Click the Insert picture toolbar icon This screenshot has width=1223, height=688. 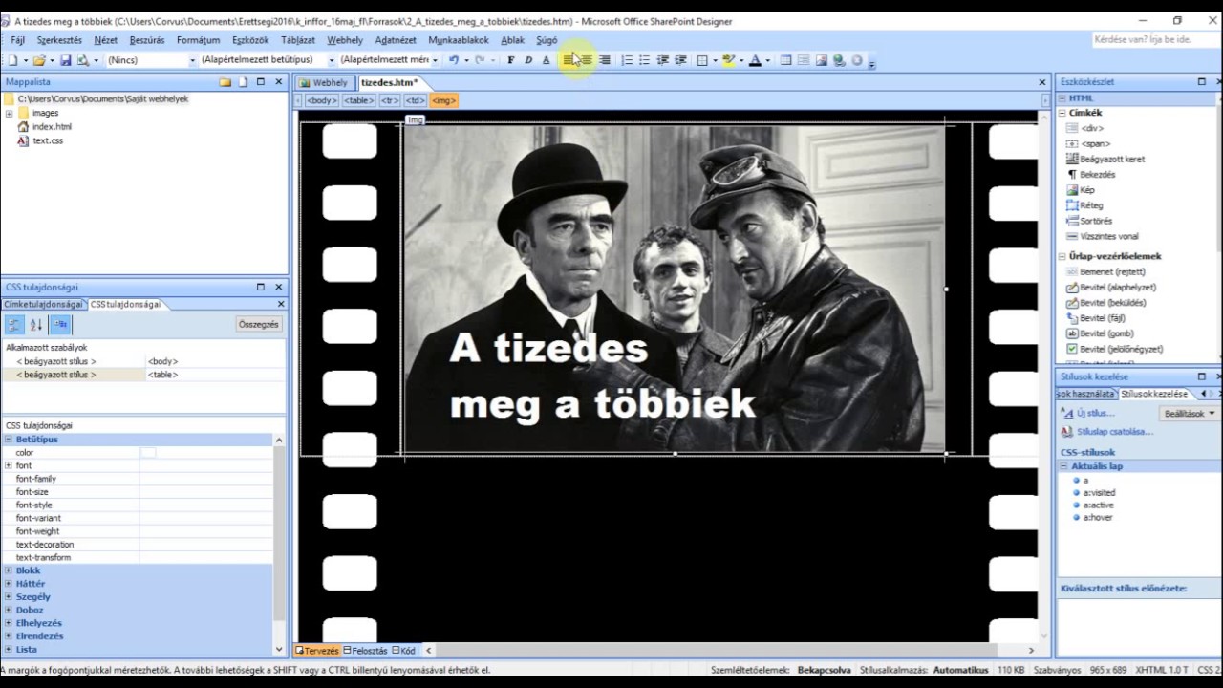821,60
